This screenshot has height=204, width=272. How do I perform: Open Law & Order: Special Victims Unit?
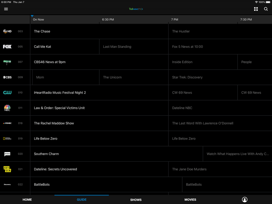click(x=99, y=108)
